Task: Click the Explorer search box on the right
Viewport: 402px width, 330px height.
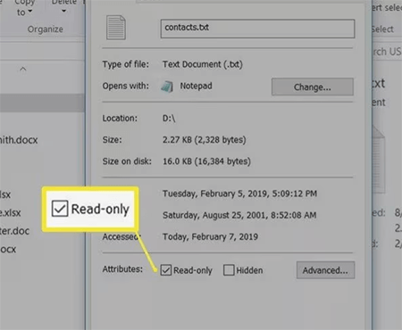Action: coord(387,52)
